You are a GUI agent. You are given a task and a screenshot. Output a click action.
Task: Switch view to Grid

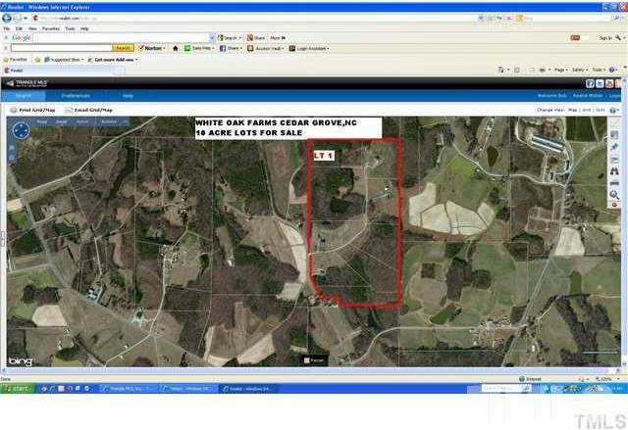pos(587,110)
